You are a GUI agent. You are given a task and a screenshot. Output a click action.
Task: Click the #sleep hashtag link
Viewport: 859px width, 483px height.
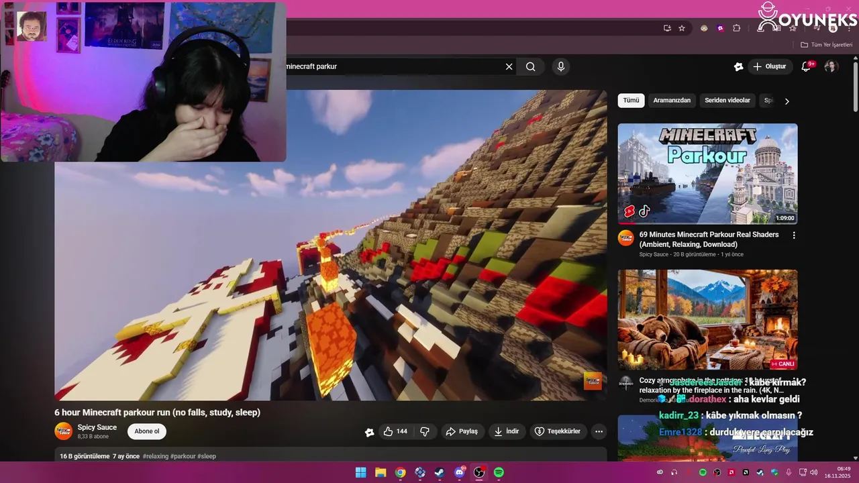[207, 456]
